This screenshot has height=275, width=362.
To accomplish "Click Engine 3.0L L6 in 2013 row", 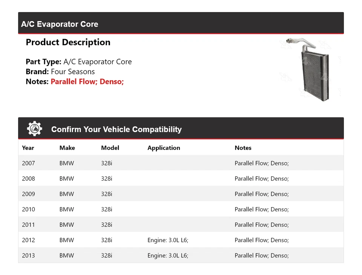I will click(168, 255).
